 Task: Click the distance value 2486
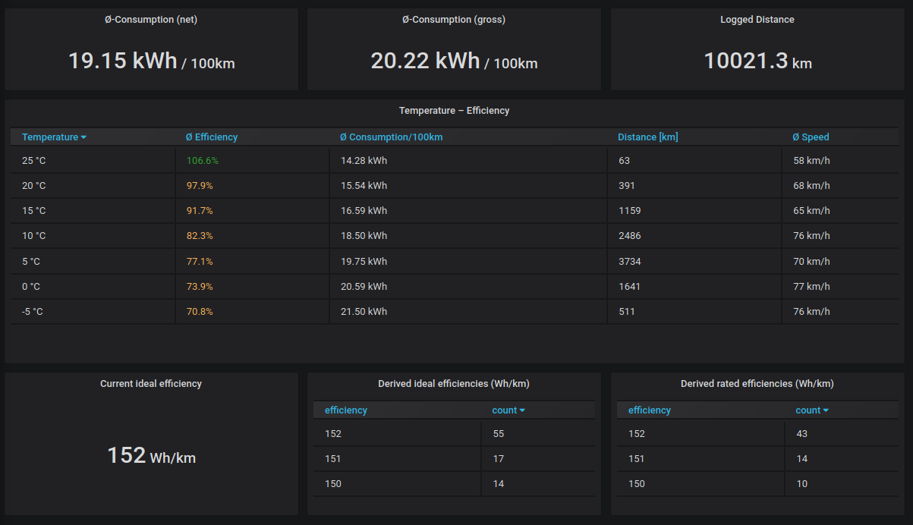tap(629, 236)
